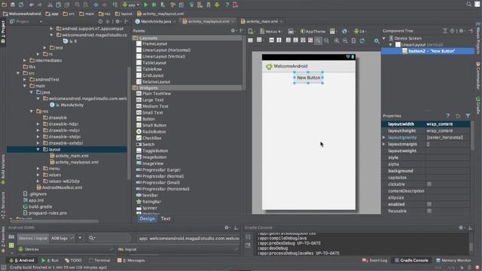Click the Palette settings gear icon
This screenshot has height=271, width=482.
tap(233, 30)
